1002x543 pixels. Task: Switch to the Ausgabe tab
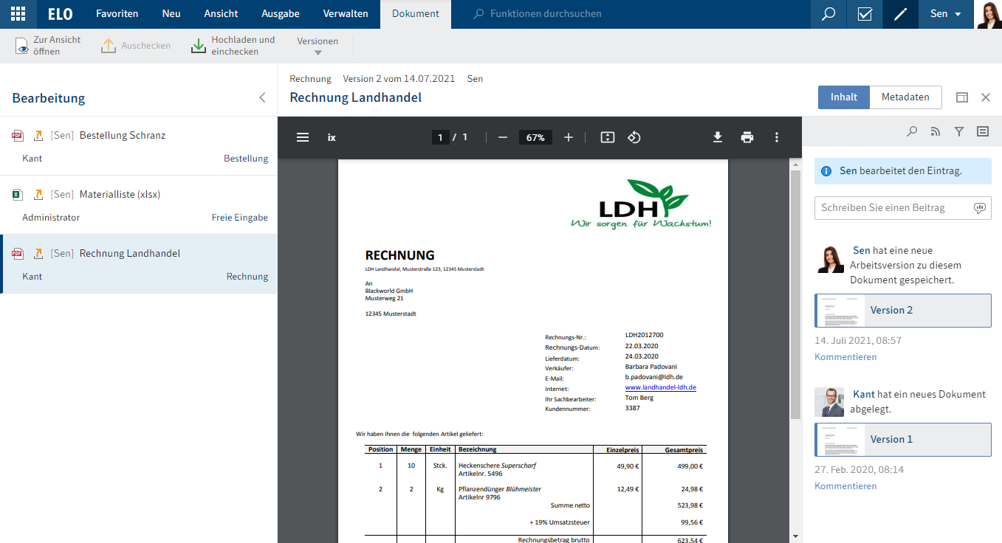[x=281, y=14]
